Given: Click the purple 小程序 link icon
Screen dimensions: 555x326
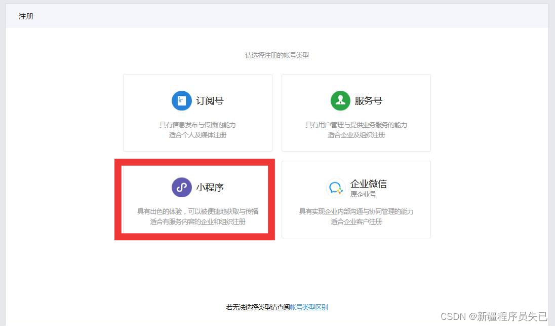Looking at the screenshot, I should [x=182, y=188].
